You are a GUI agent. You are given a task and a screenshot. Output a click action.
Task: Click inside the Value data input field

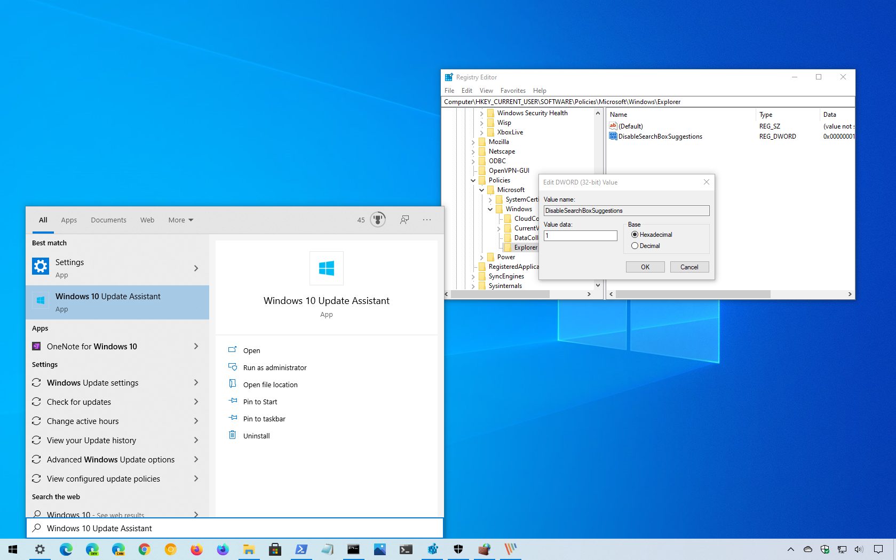(x=580, y=235)
